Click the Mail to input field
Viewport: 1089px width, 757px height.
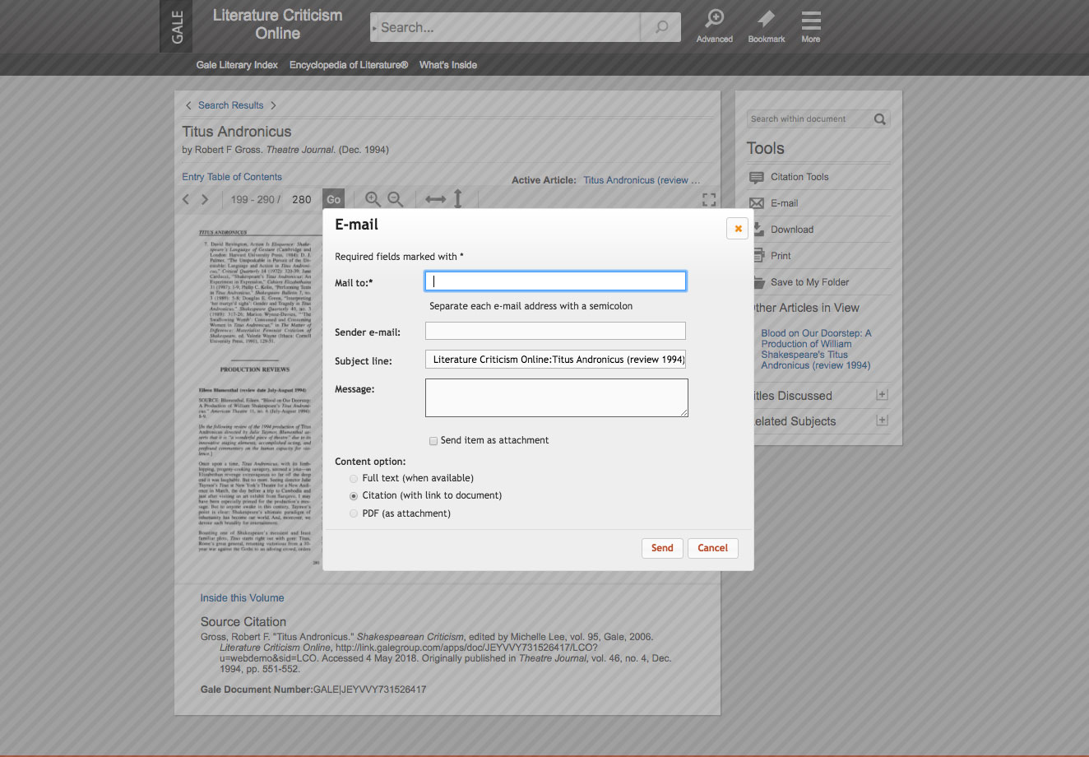point(555,281)
